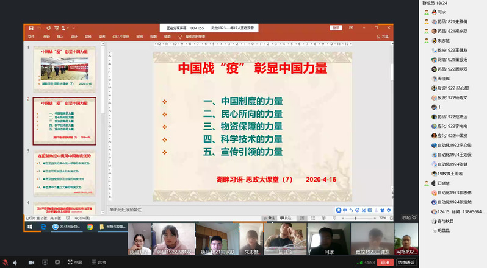Click the notes area 单击此处添加备注
Viewport: 487px width, 268px height.
click(x=126, y=210)
